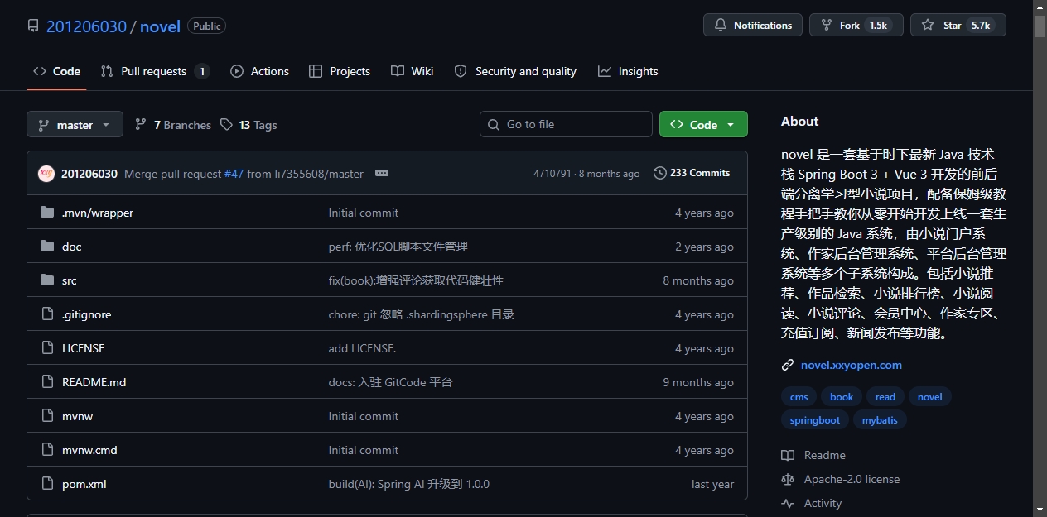Click the mvnw file icon
1047x517 pixels.
tap(47, 416)
